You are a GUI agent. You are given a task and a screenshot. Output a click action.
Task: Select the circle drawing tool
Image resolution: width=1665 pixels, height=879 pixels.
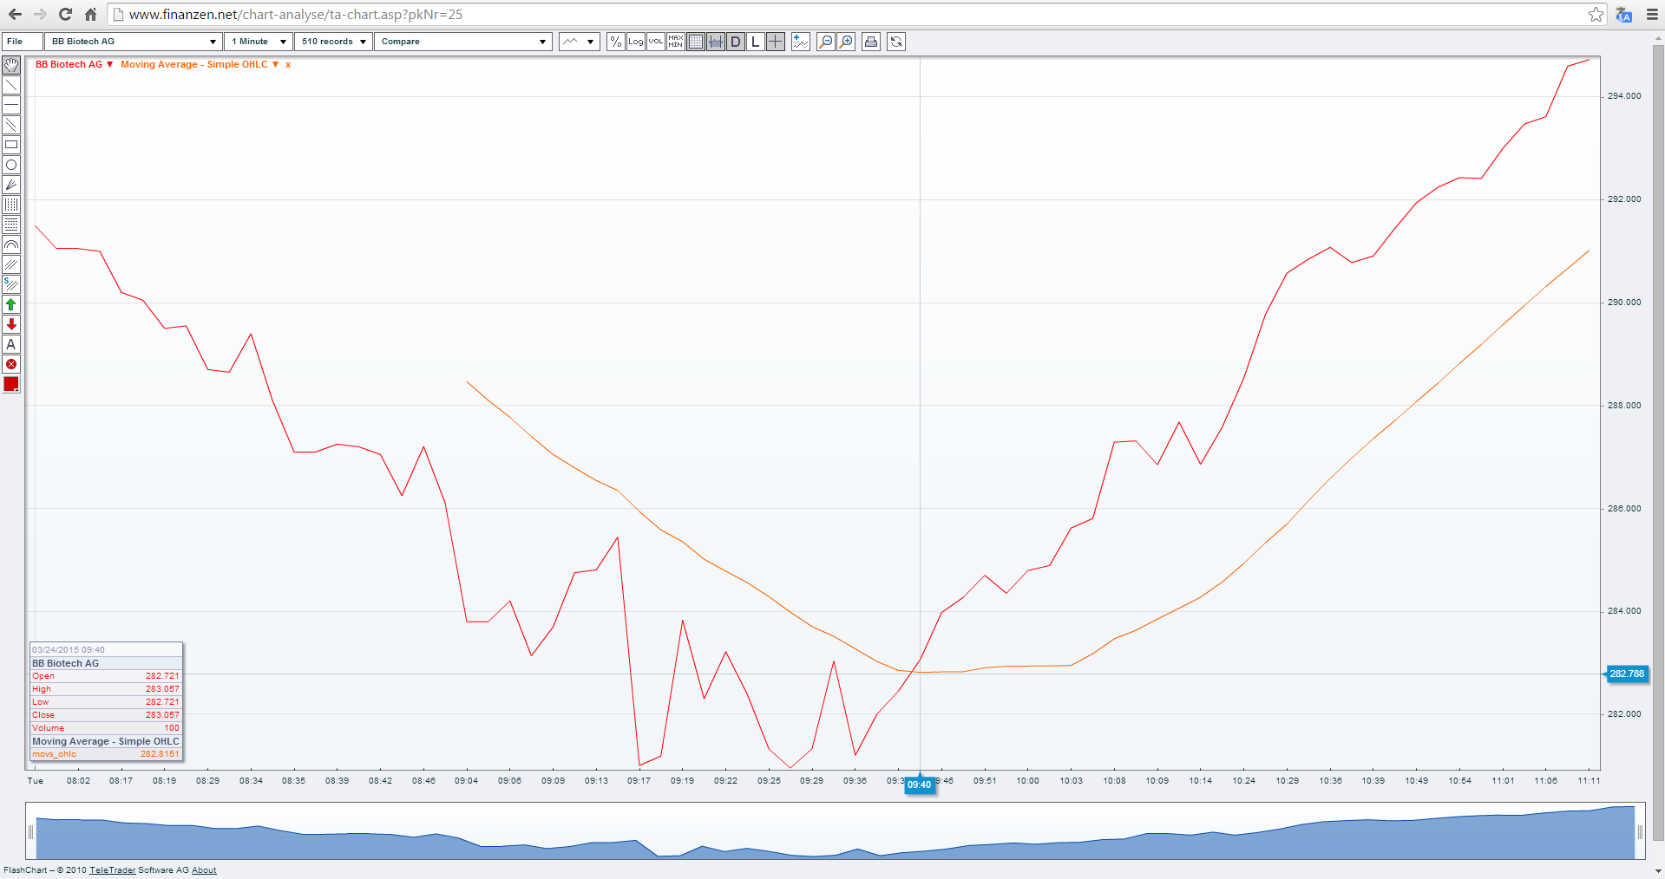[x=11, y=165]
